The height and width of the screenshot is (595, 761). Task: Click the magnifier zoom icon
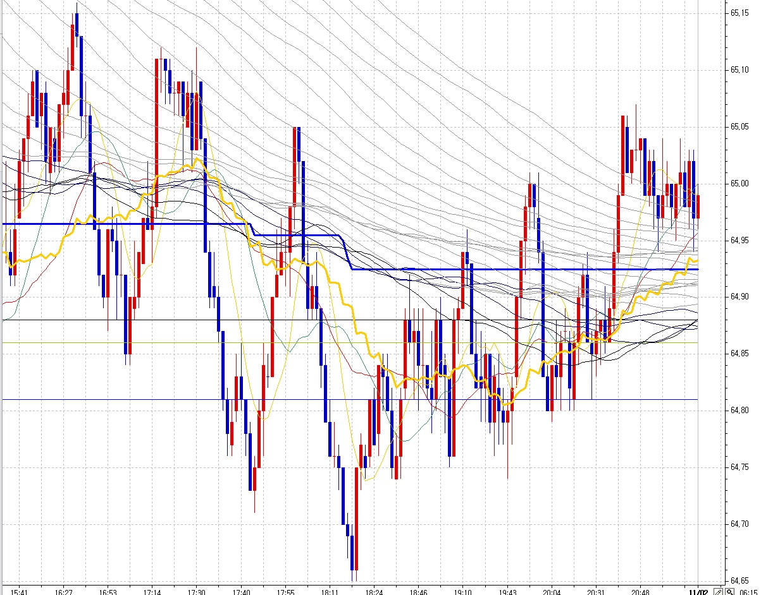pyautogui.click(x=728, y=592)
